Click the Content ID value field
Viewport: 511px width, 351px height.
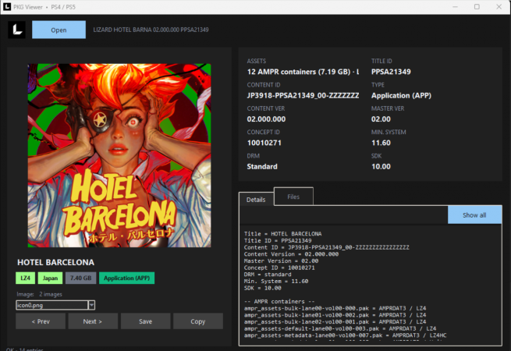[303, 95]
